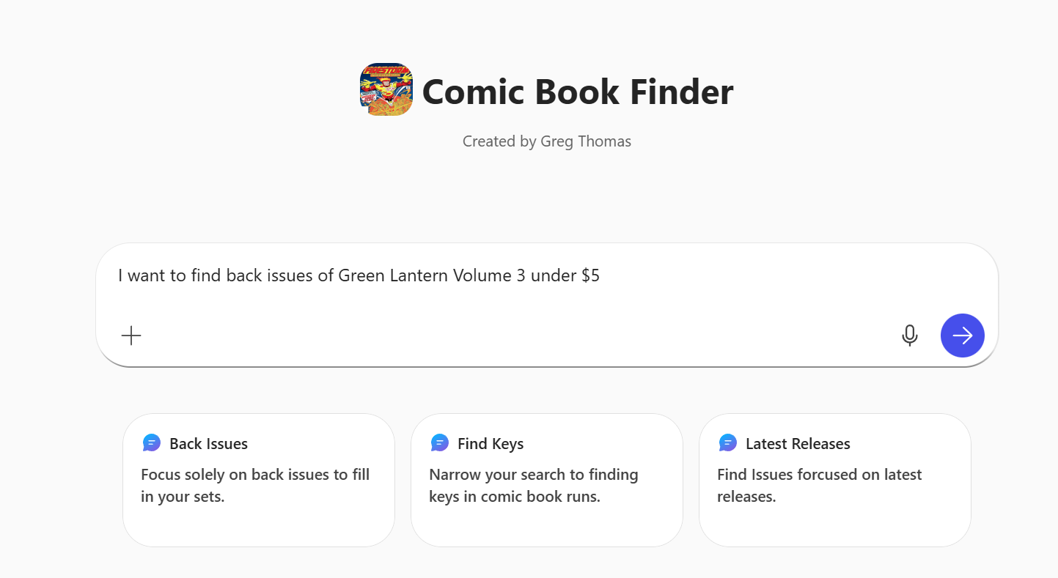The width and height of the screenshot is (1058, 578).
Task: Click the empty space right of the prompt text
Action: (792, 276)
